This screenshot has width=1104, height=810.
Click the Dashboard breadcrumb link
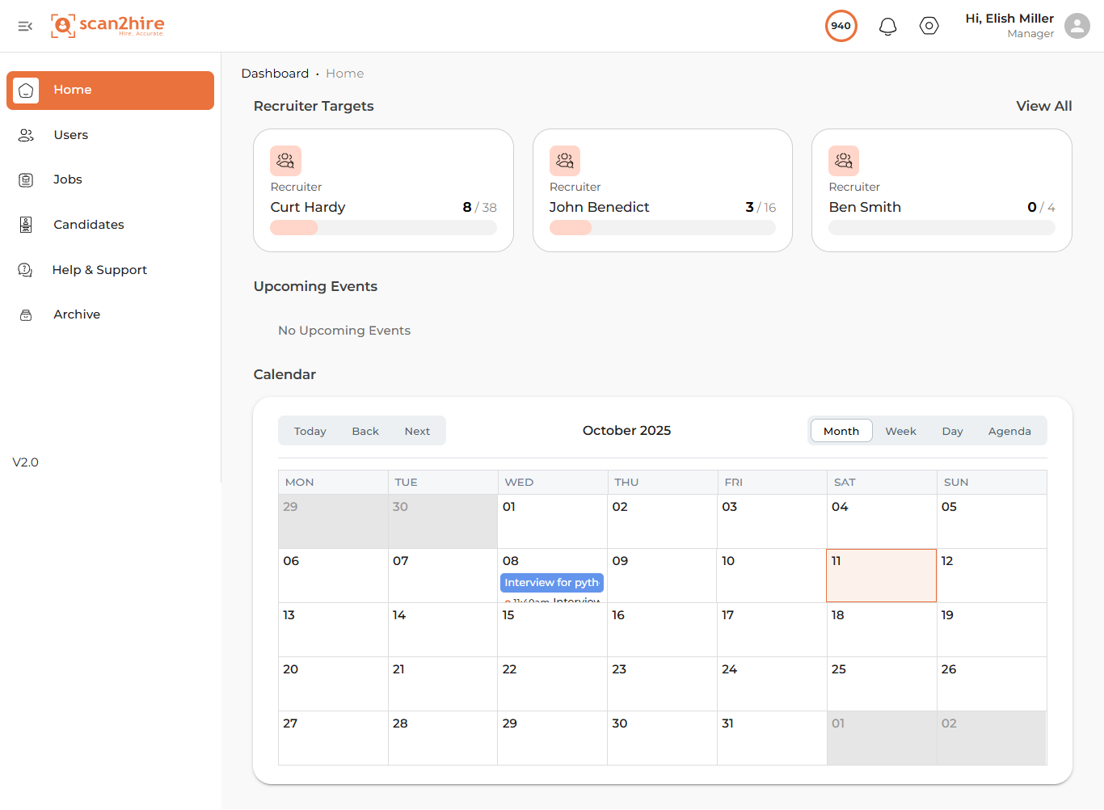tap(275, 74)
